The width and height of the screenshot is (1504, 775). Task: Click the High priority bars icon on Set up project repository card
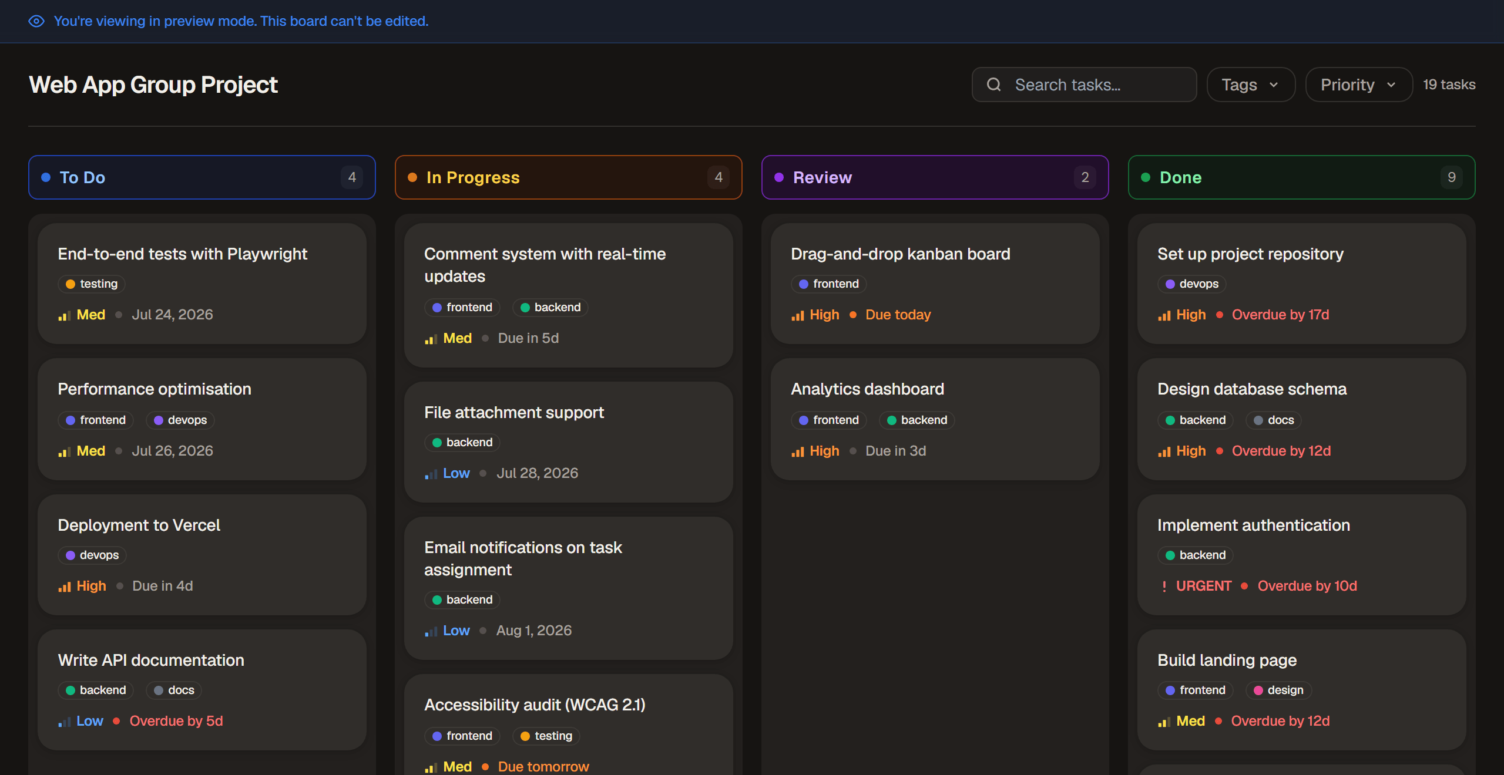click(1164, 315)
